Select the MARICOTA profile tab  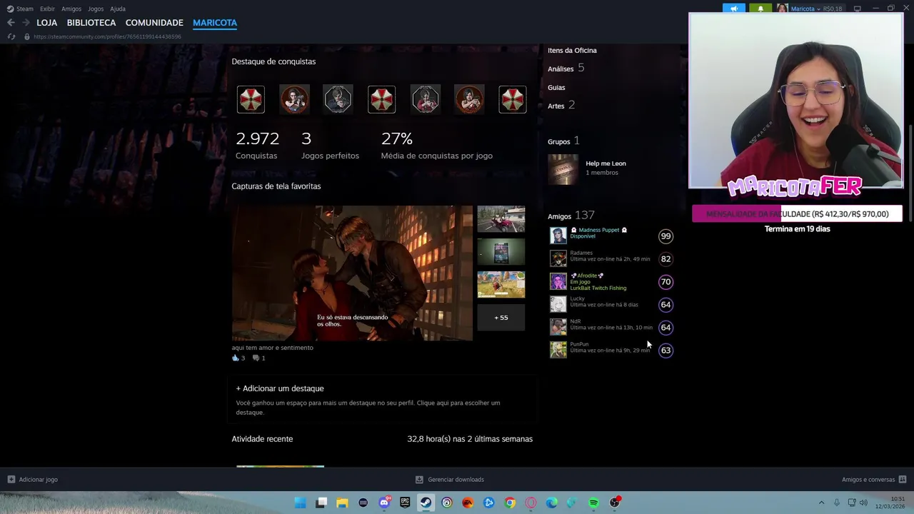(215, 23)
